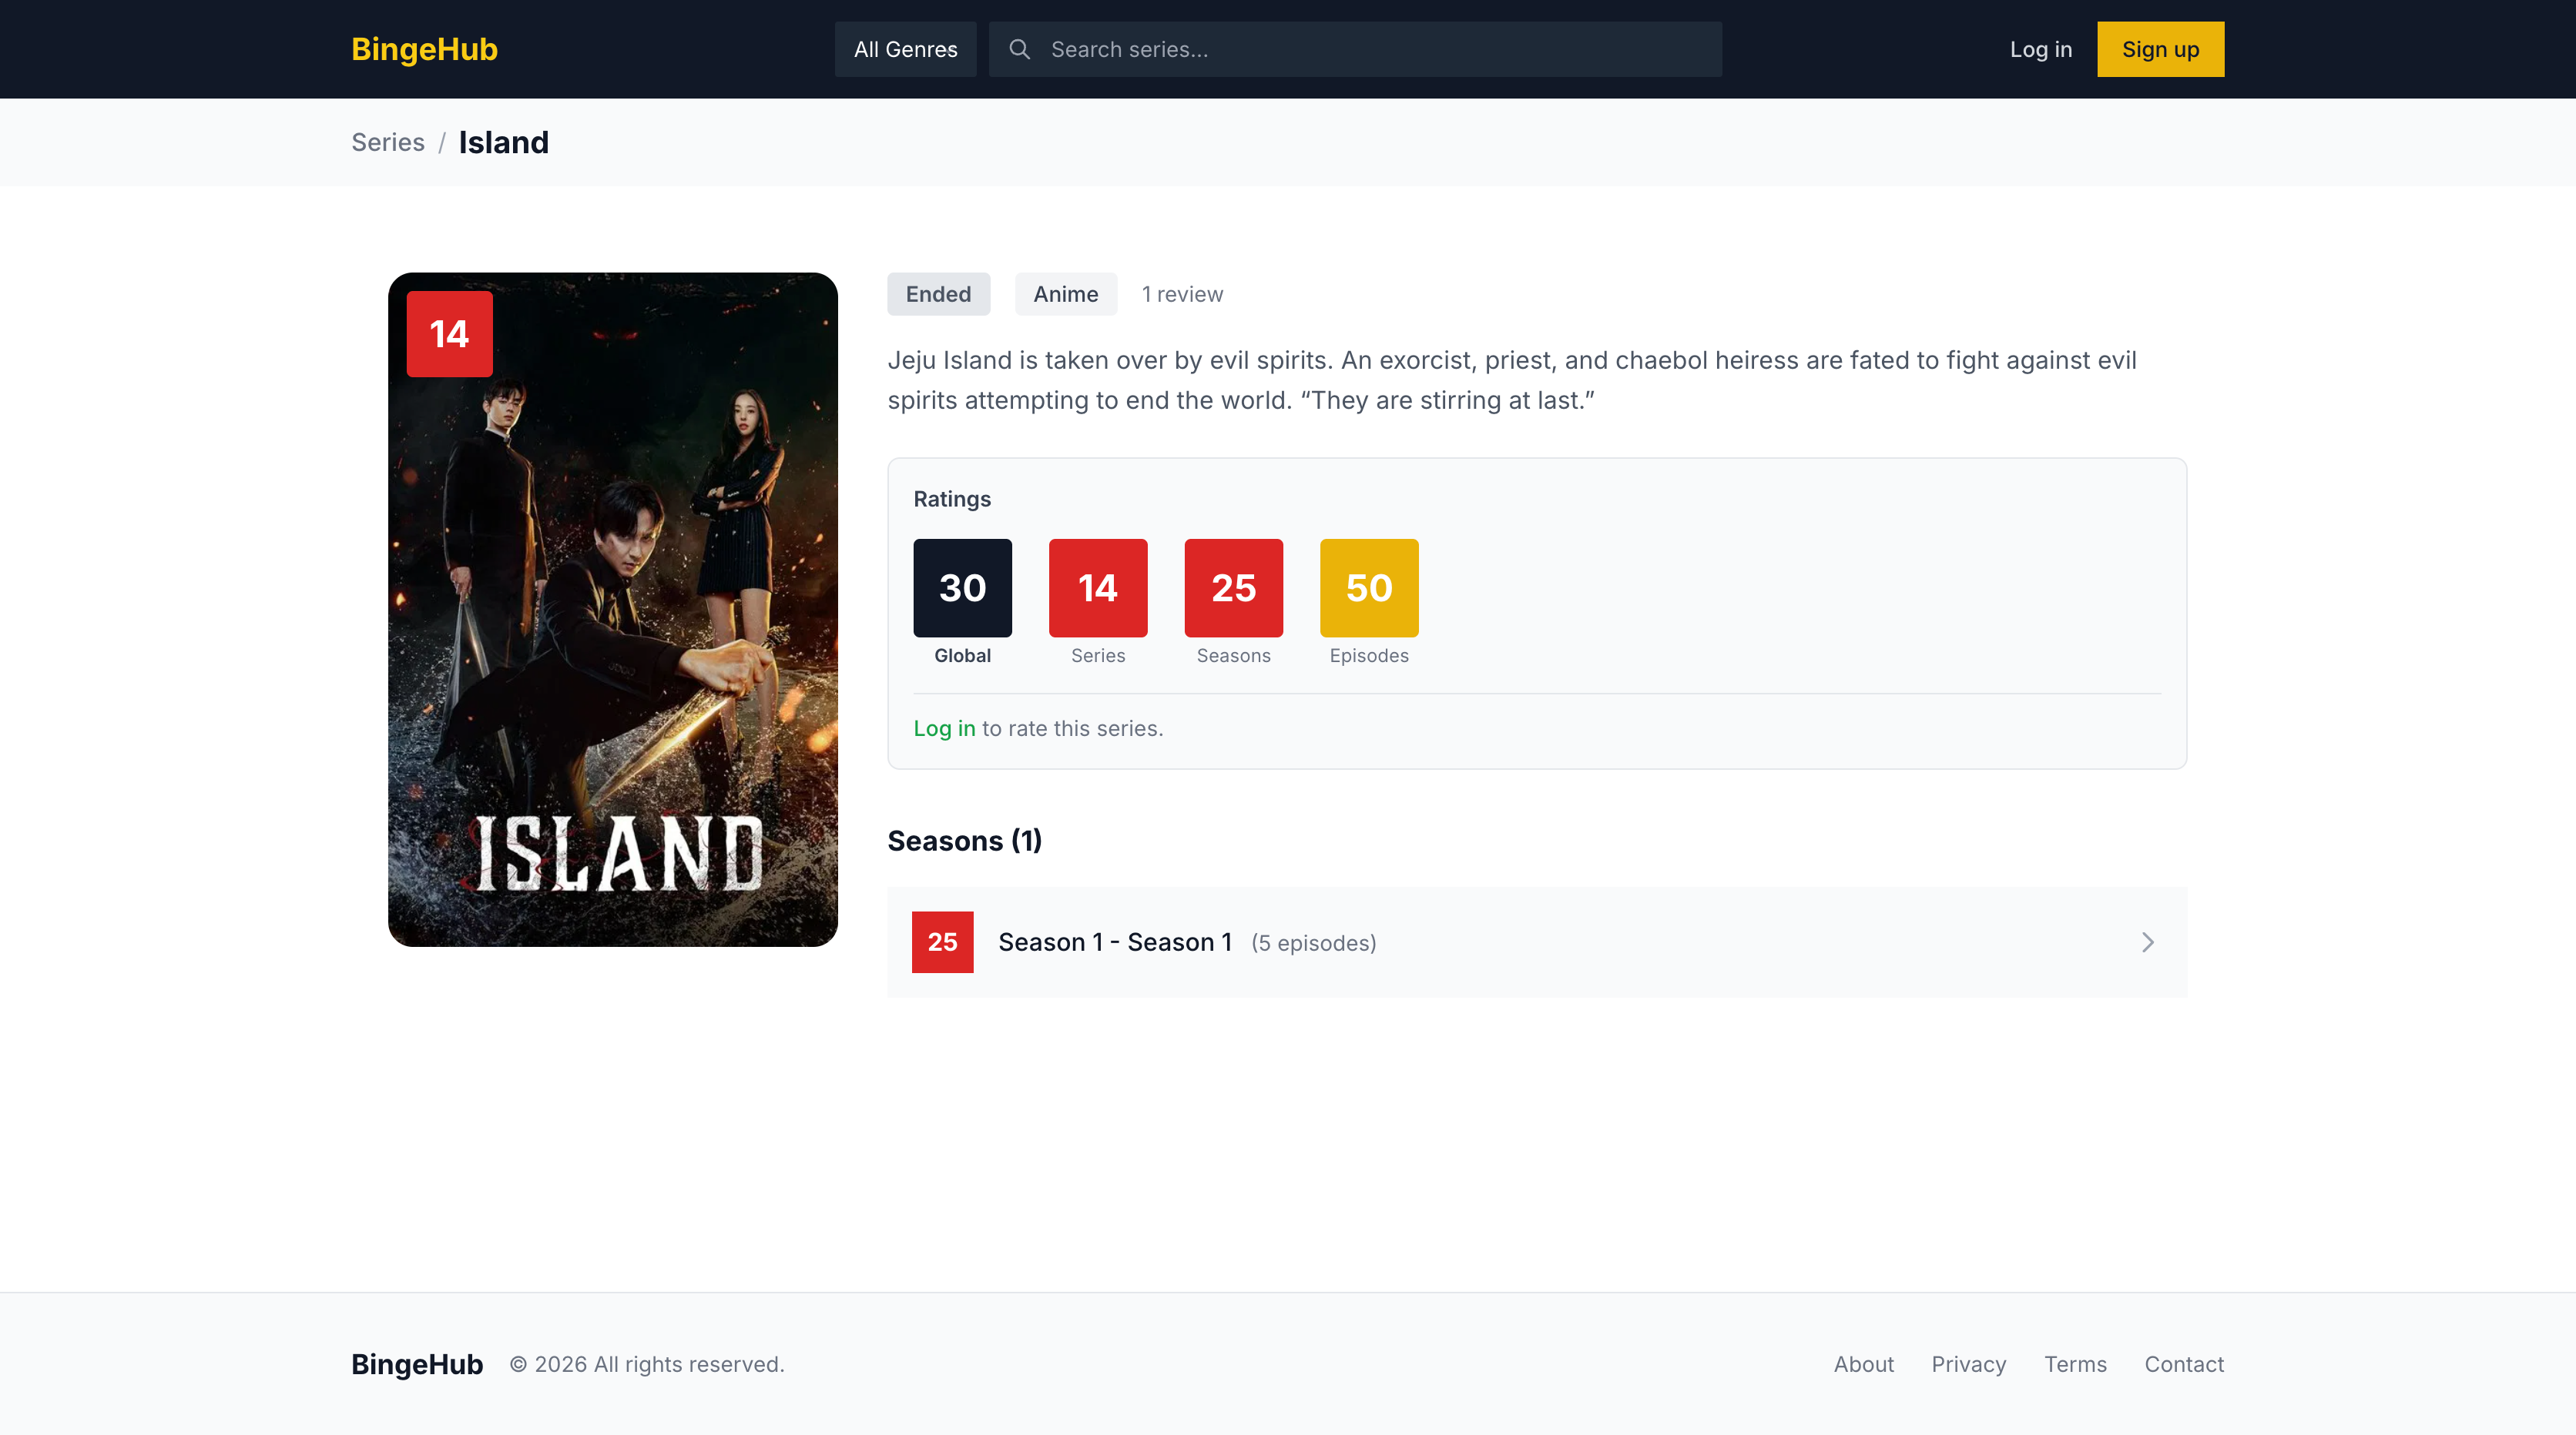
Task: Navigate to the About footer item
Action: point(1863,1364)
